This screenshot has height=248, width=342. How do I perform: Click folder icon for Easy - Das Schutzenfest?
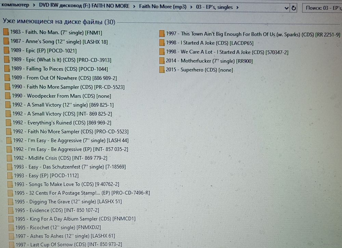pyautogui.click(x=9, y=167)
